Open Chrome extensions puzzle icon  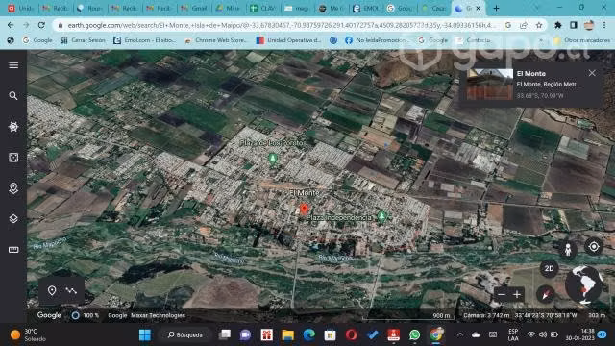click(x=557, y=25)
